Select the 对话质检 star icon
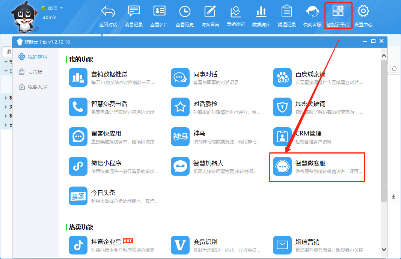This screenshot has width=401, height=259. click(x=180, y=107)
